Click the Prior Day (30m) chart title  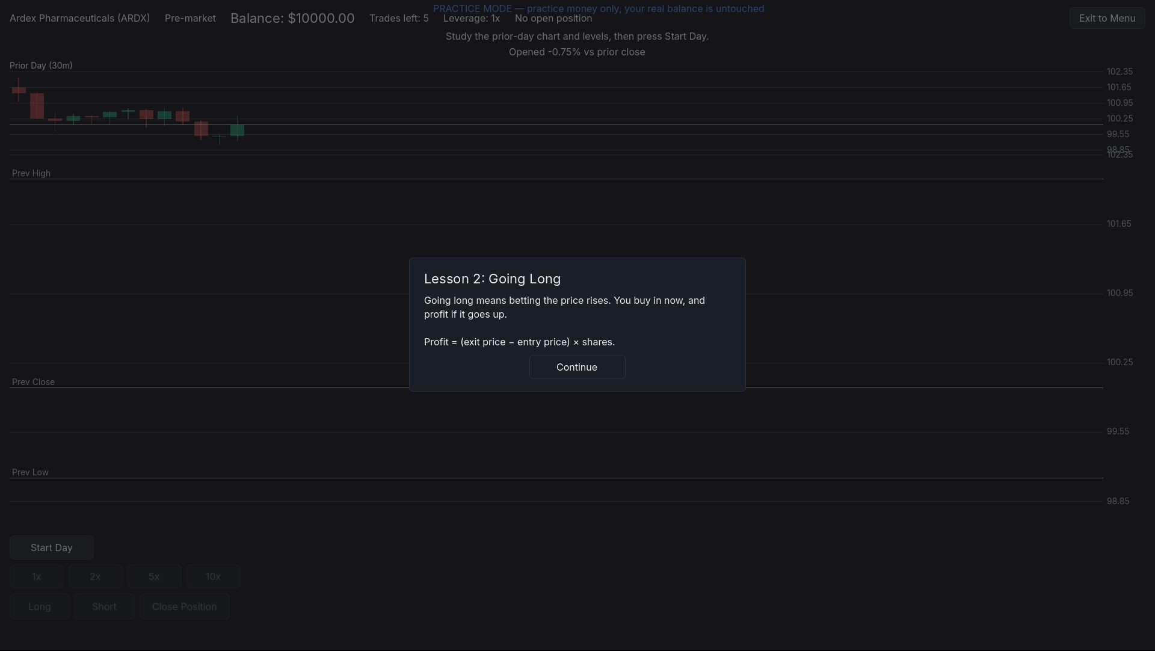pyautogui.click(x=41, y=65)
